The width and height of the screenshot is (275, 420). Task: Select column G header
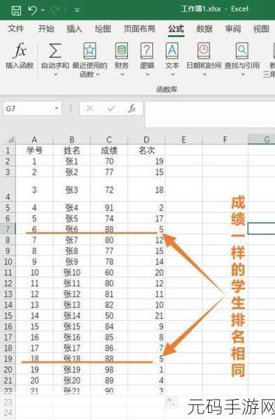(x=262, y=139)
